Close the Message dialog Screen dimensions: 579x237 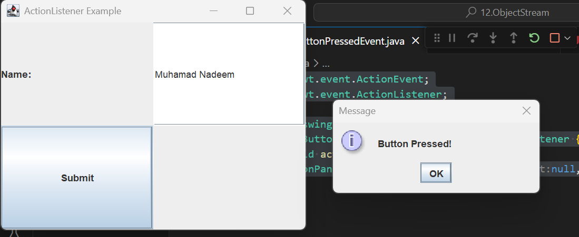526,110
